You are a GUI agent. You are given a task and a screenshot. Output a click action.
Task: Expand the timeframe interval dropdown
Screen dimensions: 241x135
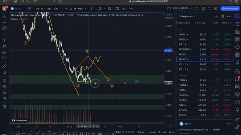[85, 9]
